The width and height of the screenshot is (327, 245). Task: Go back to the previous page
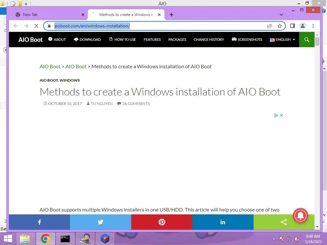coord(16,26)
